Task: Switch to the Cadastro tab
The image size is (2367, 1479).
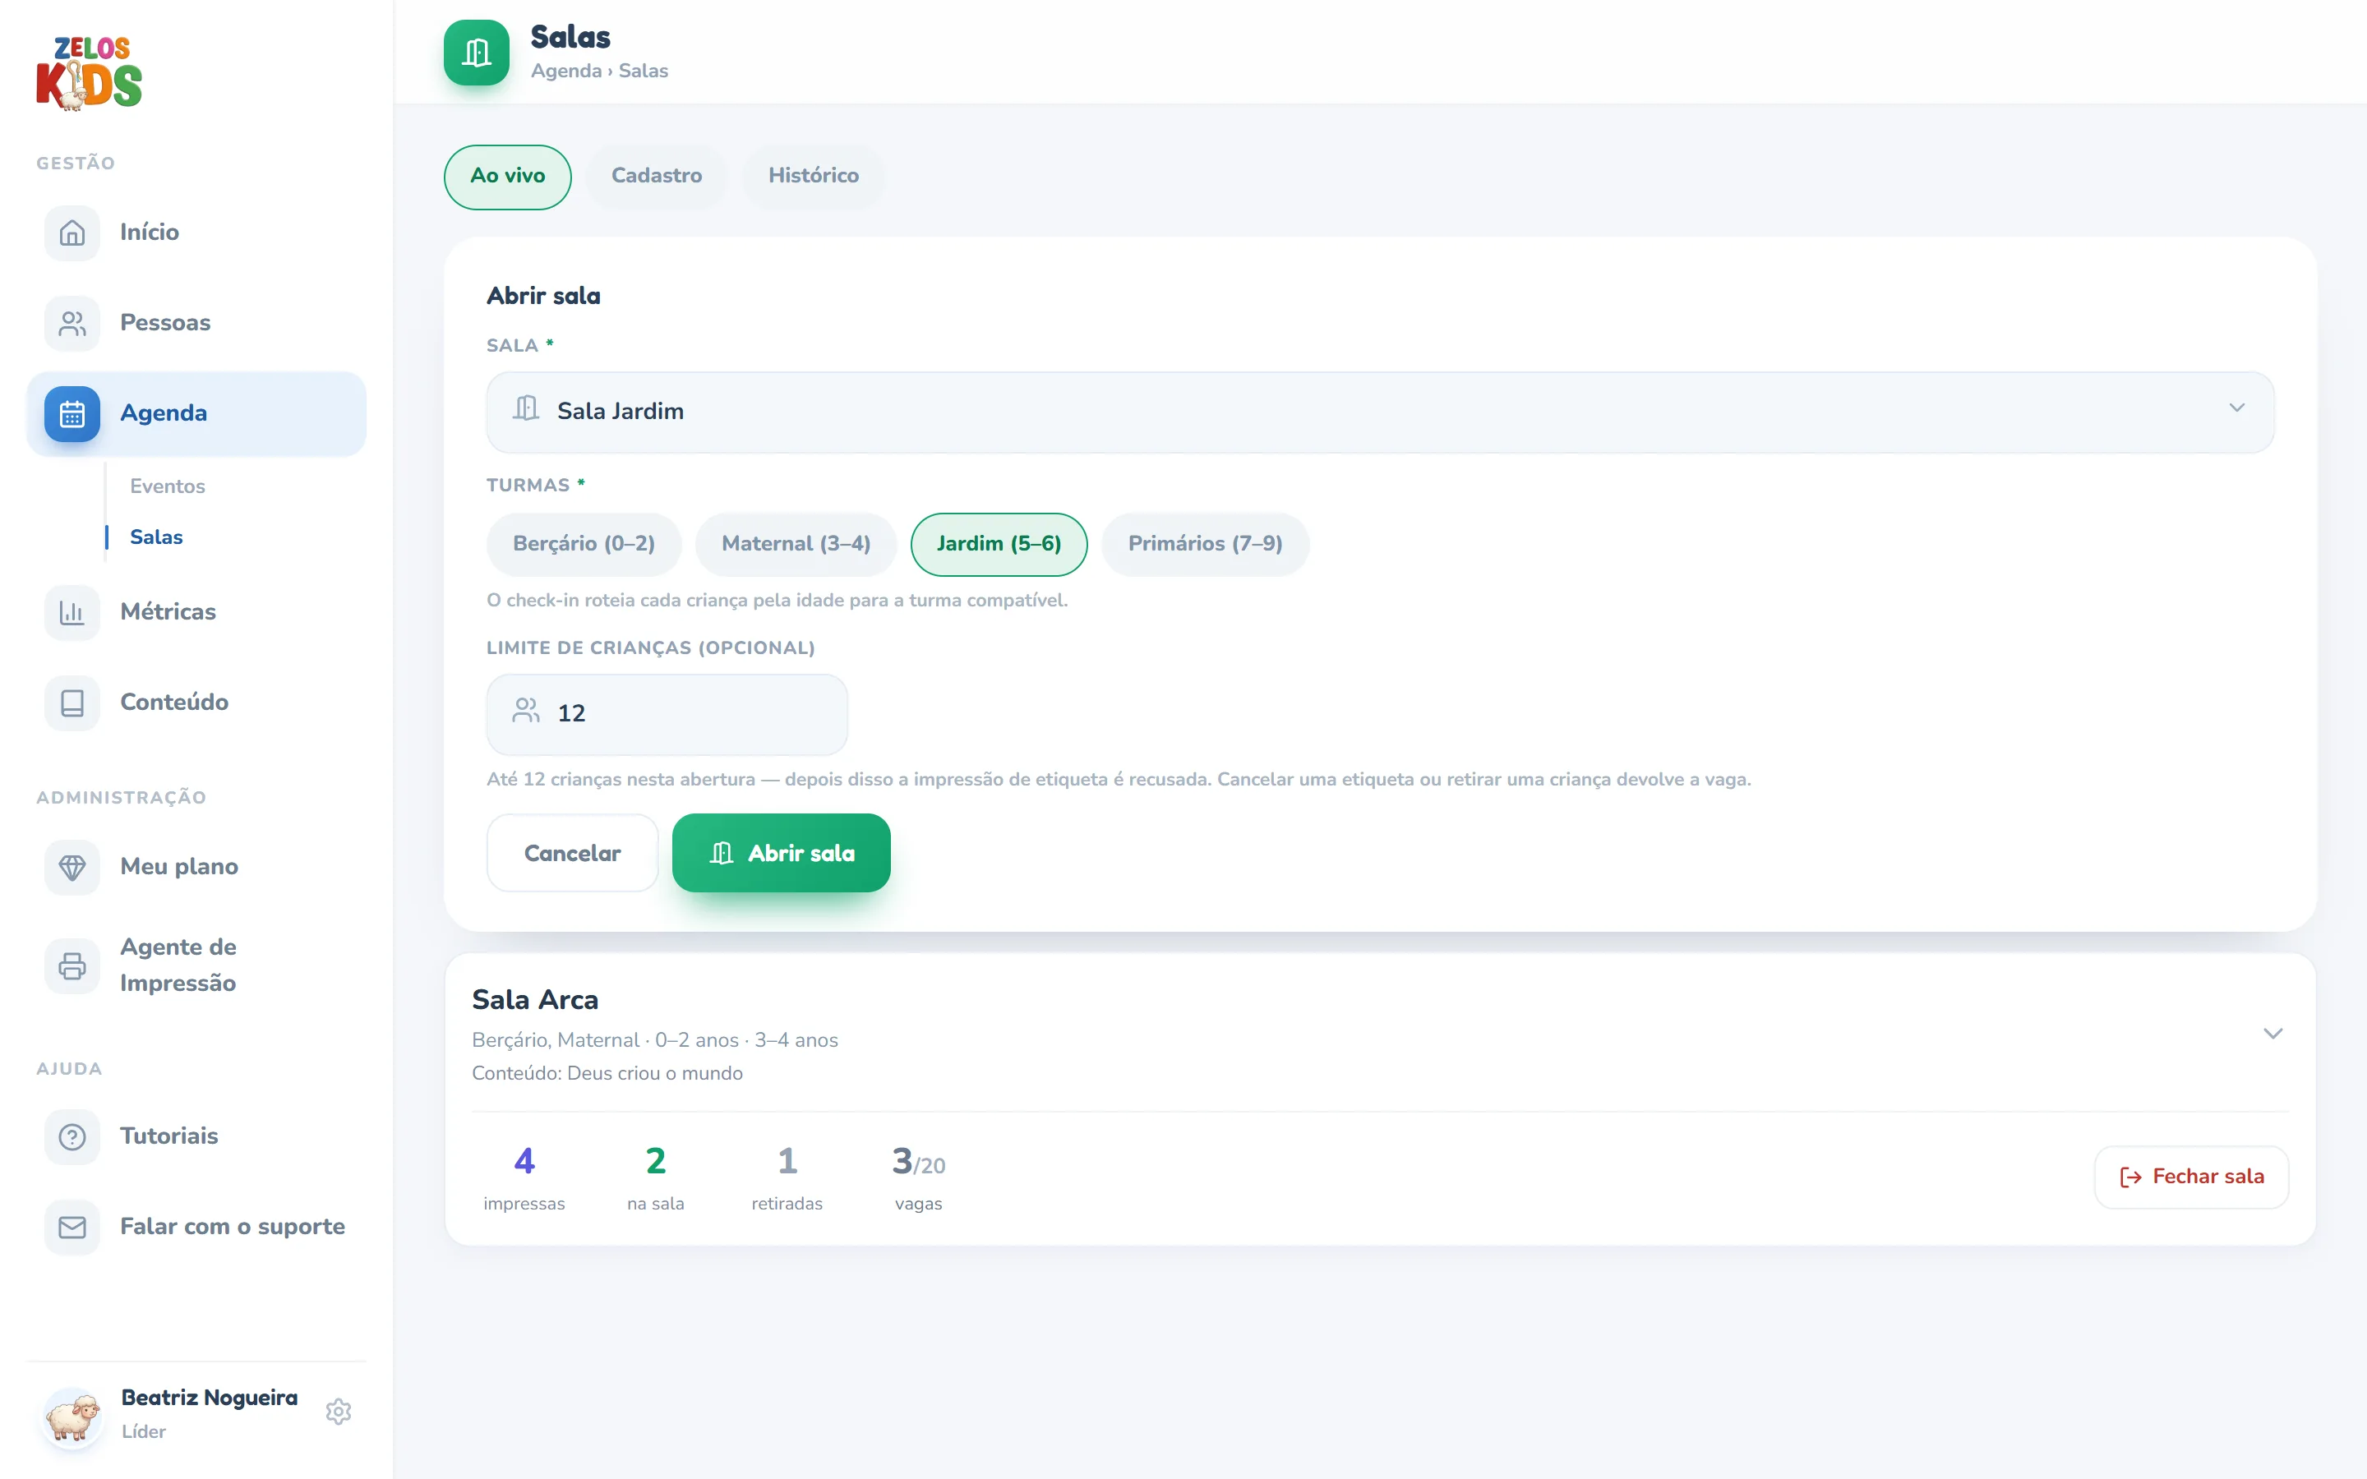Action: pyautogui.click(x=657, y=176)
